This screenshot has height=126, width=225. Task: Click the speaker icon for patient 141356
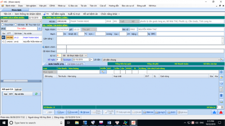(3, 38)
